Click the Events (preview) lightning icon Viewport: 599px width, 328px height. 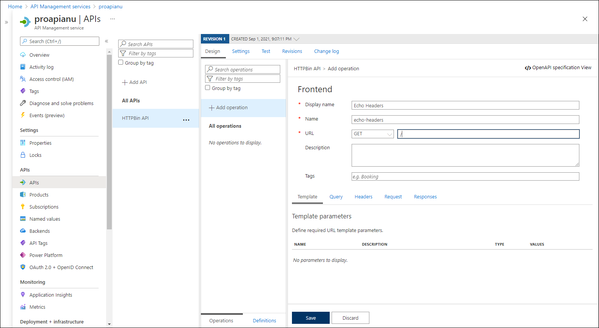click(23, 115)
